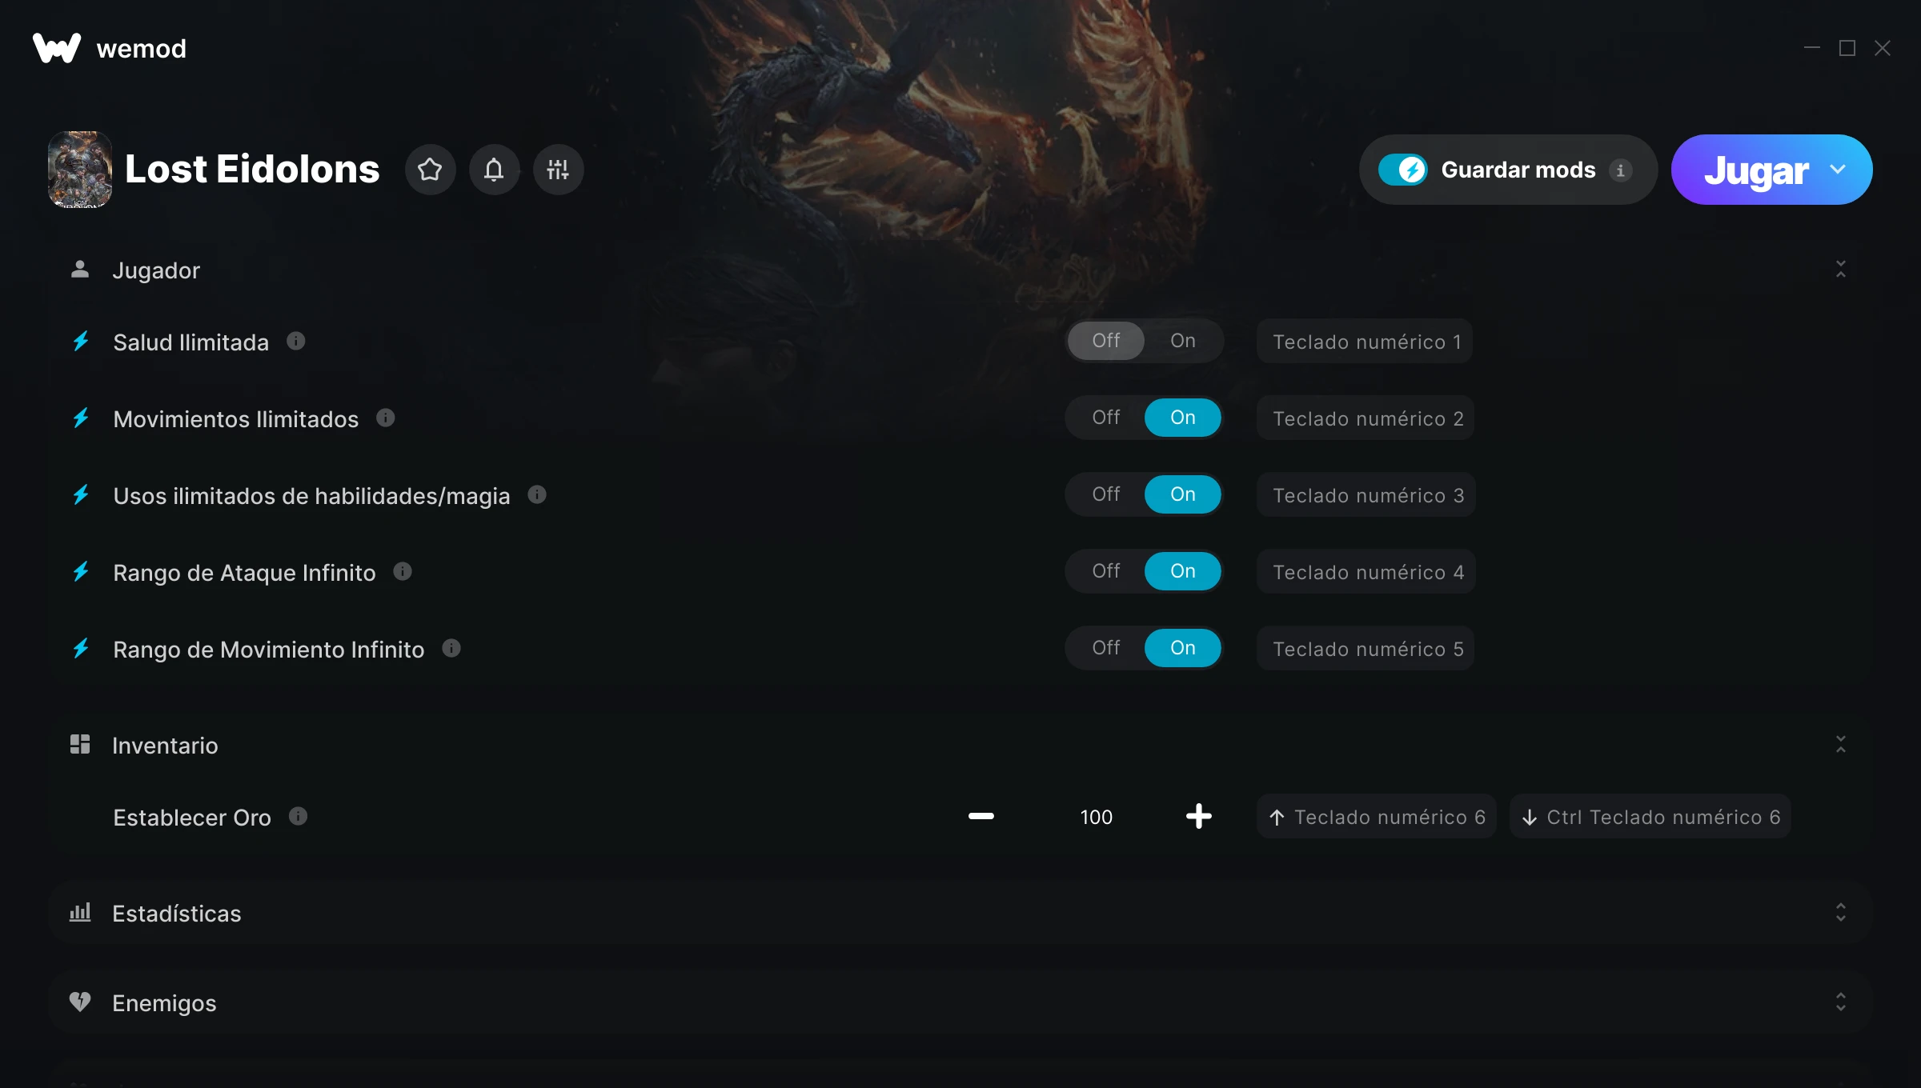Increase Establecer Oro with plus button
Image resolution: width=1921 pixels, height=1088 pixels.
[1198, 817]
